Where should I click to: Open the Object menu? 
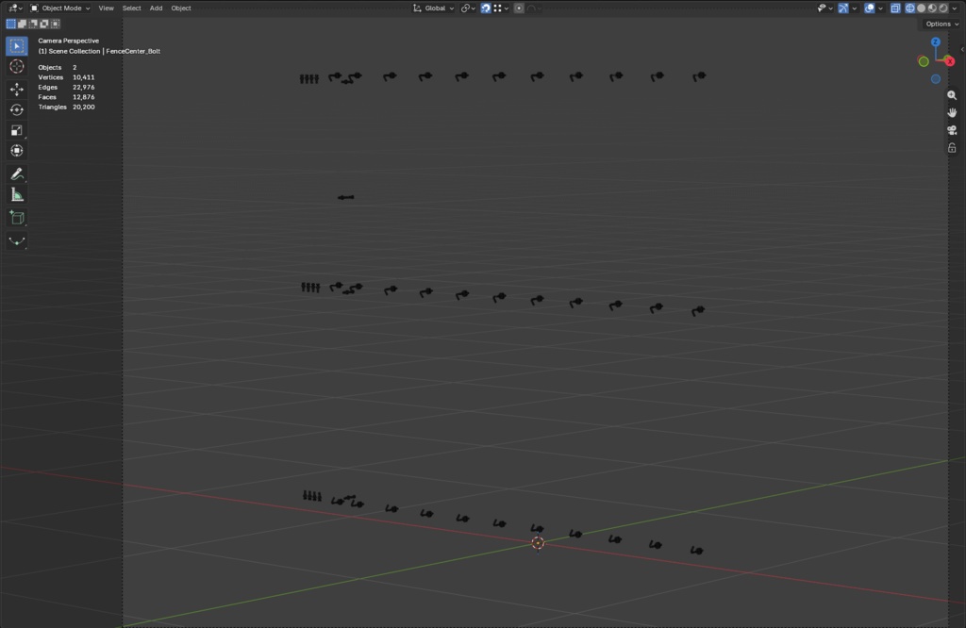(x=180, y=8)
